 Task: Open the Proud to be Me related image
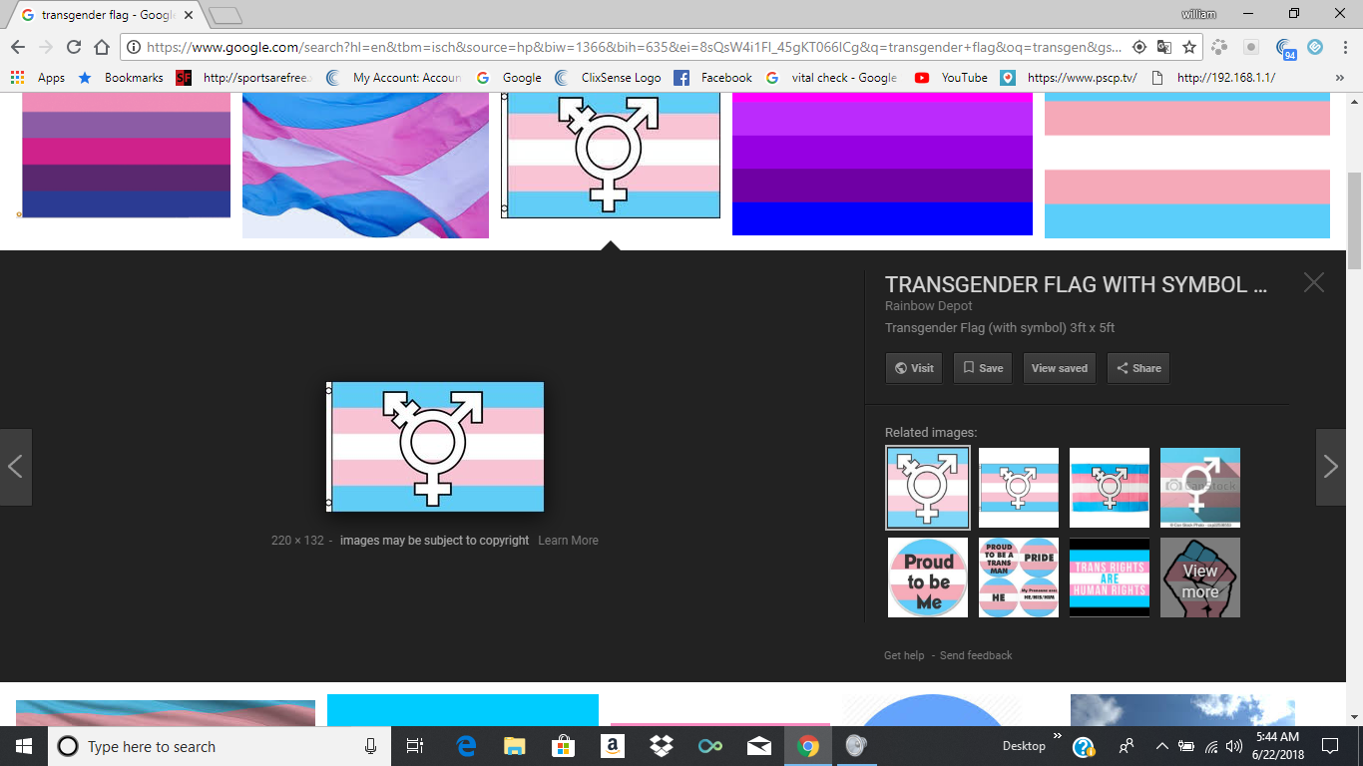tap(928, 577)
